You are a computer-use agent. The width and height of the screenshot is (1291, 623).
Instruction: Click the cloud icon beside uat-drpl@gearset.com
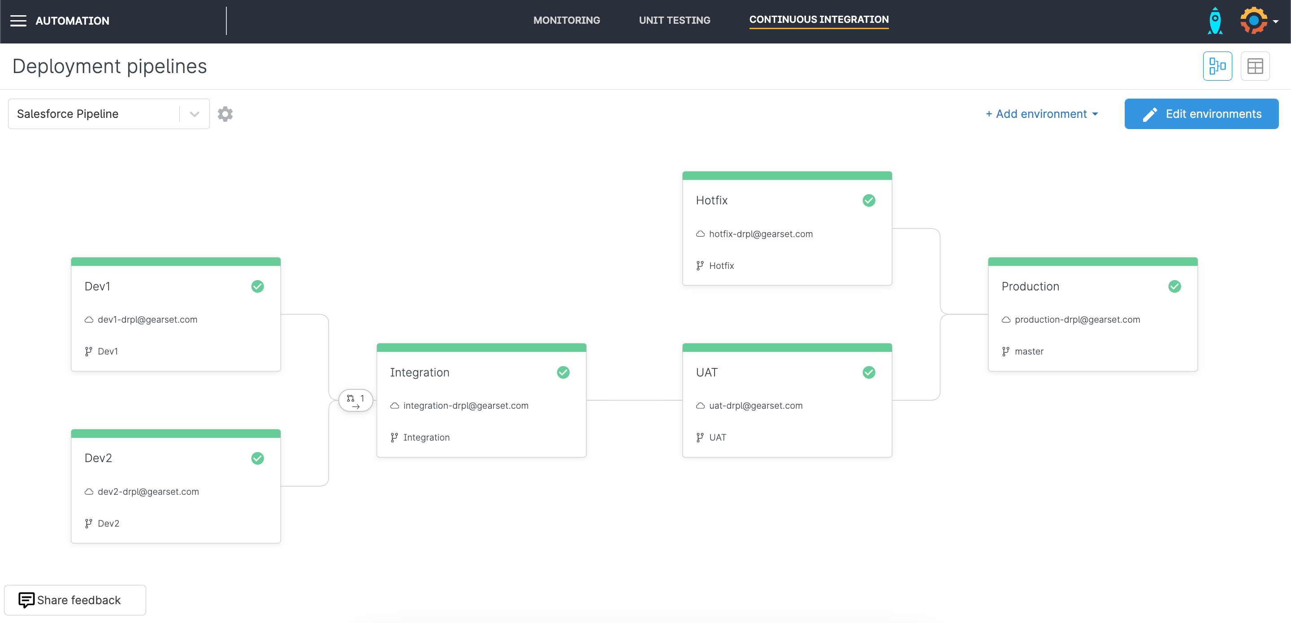[x=700, y=406]
